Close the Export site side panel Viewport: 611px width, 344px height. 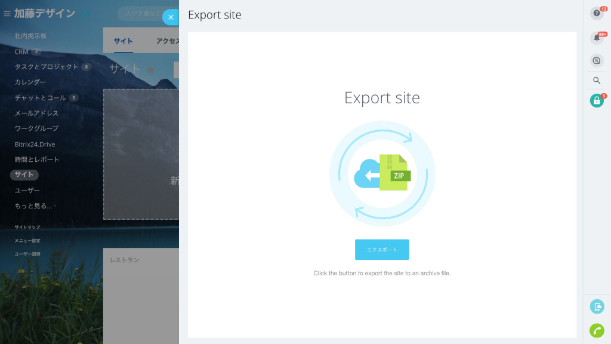click(171, 17)
